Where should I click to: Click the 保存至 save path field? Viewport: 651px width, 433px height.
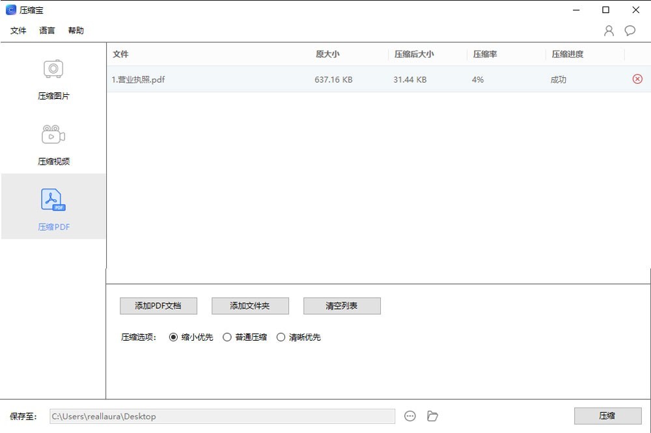(222, 416)
